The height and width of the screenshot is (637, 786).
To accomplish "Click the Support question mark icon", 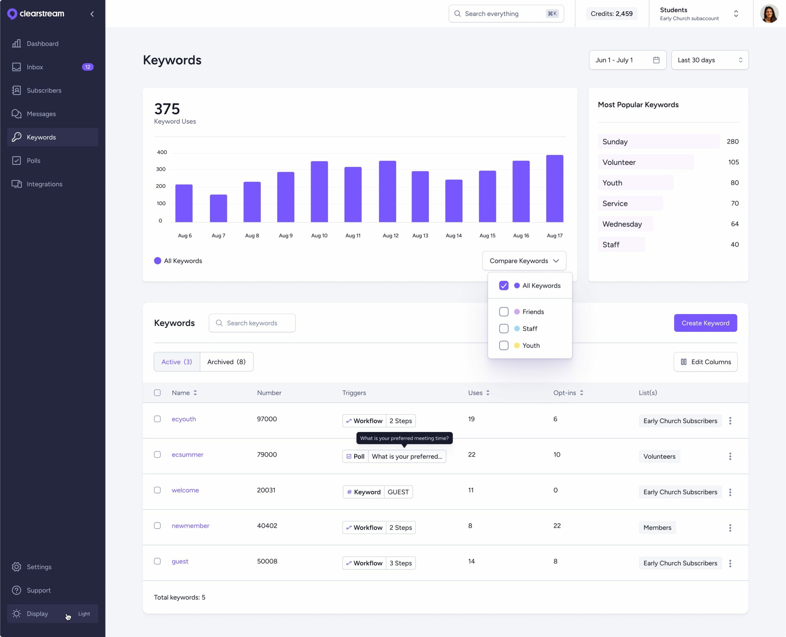I will (17, 590).
